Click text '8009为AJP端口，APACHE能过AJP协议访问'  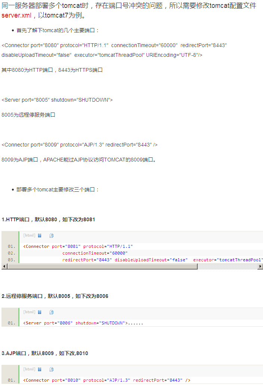79,160
